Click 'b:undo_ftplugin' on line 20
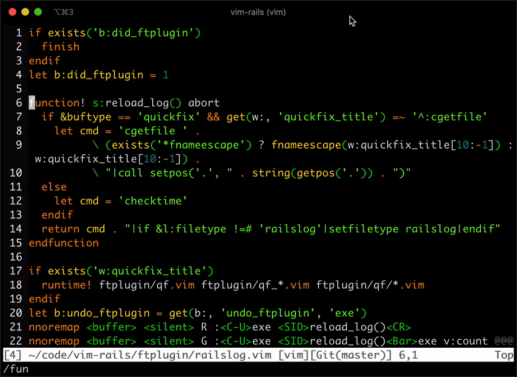Viewport: 517px width, 377px height. [x=102, y=313]
